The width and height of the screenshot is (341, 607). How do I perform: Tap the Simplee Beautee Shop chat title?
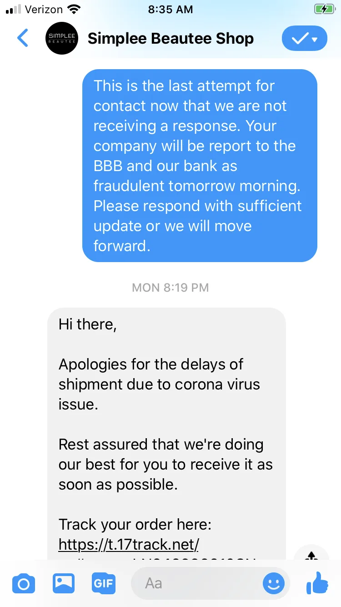click(170, 38)
